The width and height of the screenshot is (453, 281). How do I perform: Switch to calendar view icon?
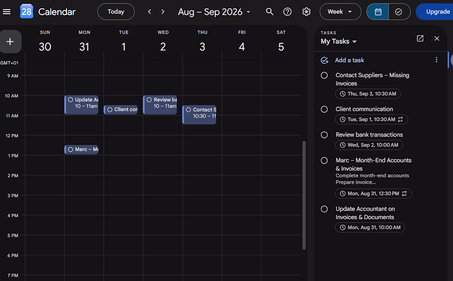point(378,12)
